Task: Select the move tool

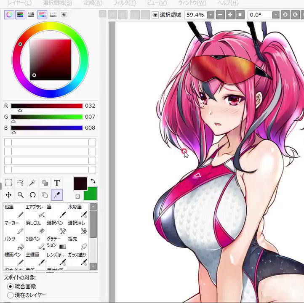Action: click(8, 195)
